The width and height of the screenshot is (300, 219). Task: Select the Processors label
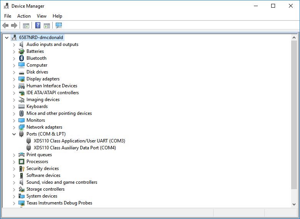(37, 162)
